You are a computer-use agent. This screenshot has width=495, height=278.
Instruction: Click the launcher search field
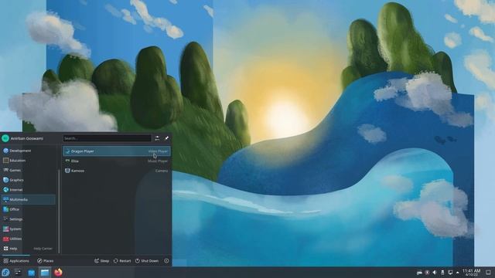point(107,138)
